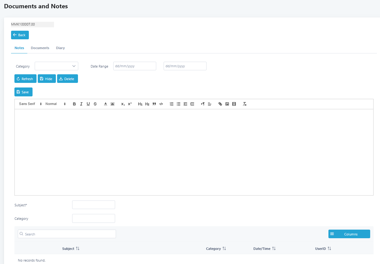Open the text color picker

105,104
